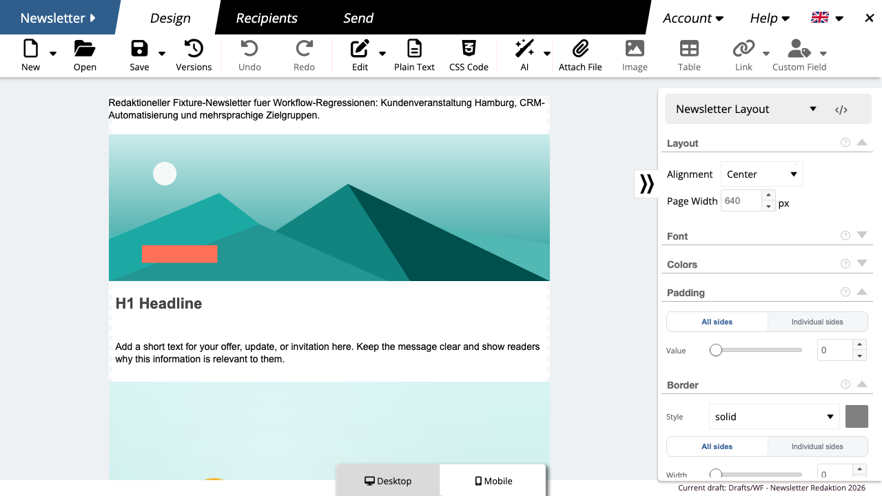Select Individual sides under Padding
This screenshot has width=882, height=496.
pos(817,322)
